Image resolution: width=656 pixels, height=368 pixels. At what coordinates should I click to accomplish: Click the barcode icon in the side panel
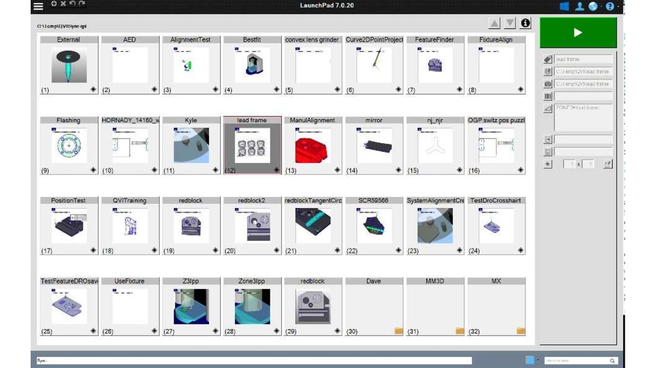click(548, 96)
